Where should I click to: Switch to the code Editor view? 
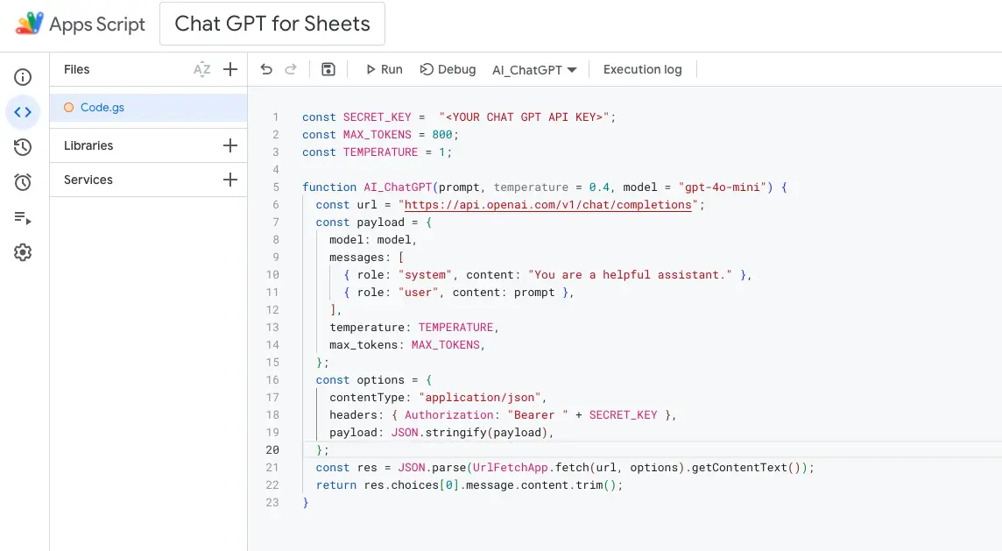pyautogui.click(x=23, y=112)
